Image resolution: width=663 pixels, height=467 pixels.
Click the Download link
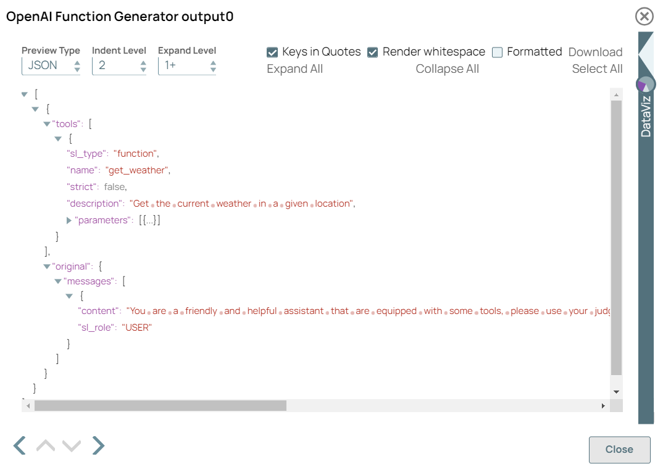click(595, 52)
